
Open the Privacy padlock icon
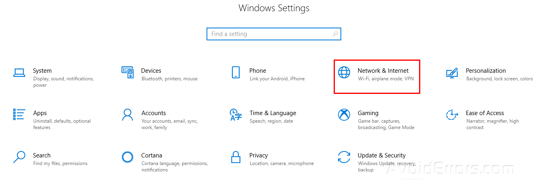point(236,157)
